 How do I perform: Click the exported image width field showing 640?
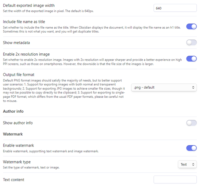175,8
